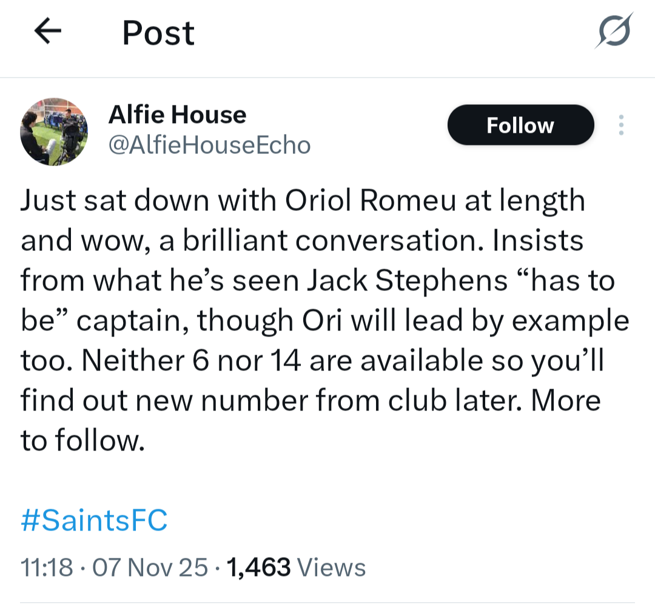Open the three-dot more options menu
655x613 pixels.
coord(620,125)
